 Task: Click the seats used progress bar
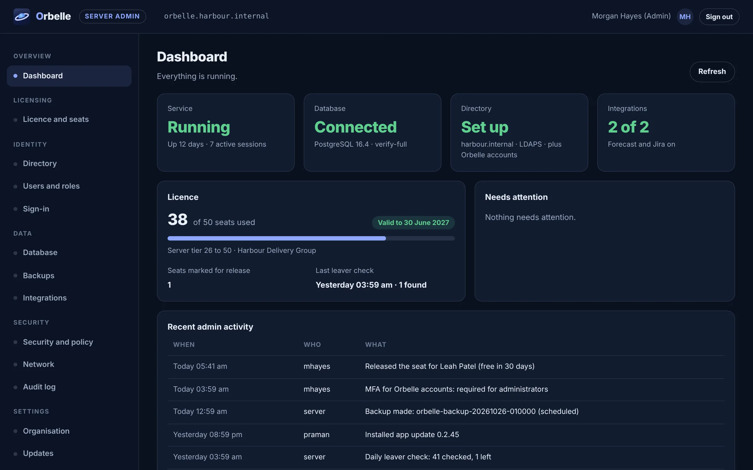tap(311, 238)
